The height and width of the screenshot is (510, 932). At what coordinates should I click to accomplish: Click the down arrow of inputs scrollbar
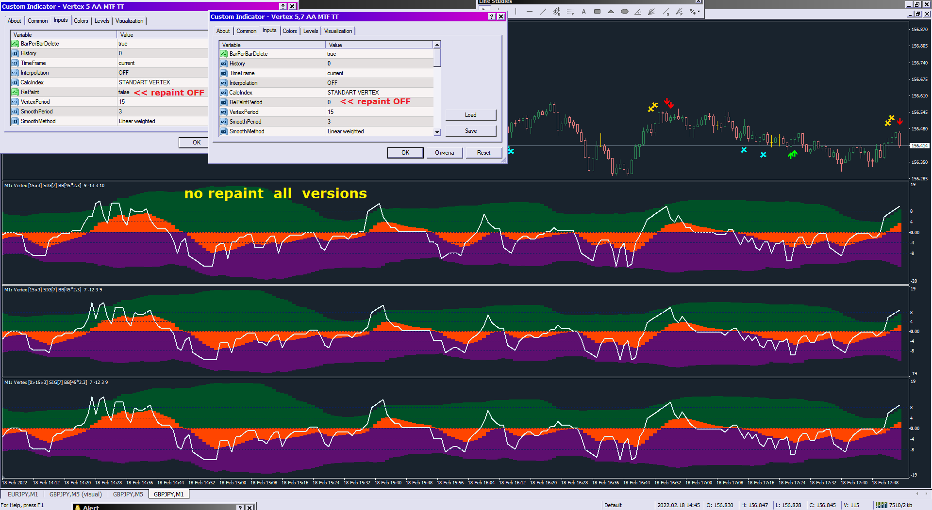[x=437, y=132]
